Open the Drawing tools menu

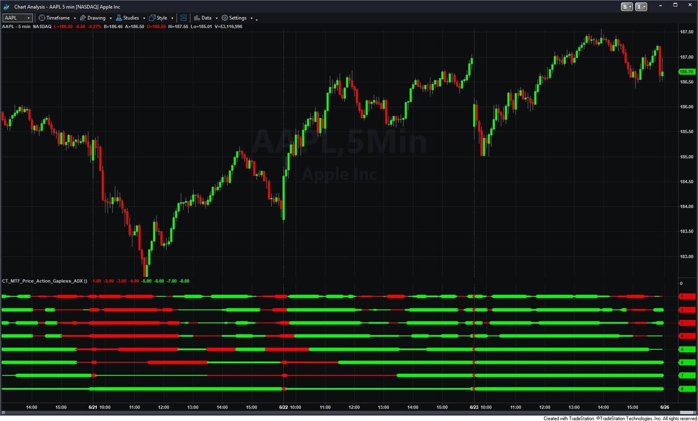[x=93, y=18]
